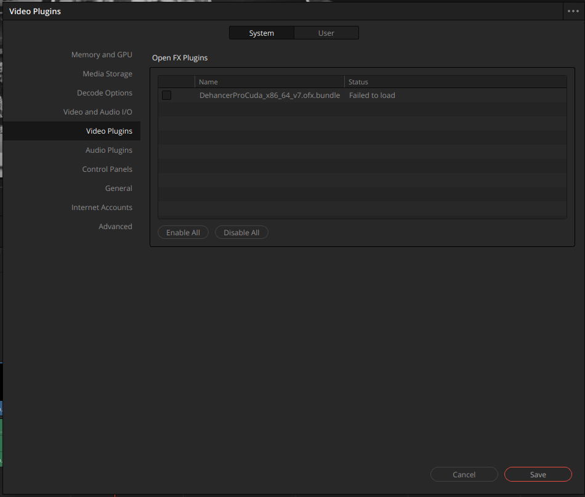Open Memory and GPU settings
585x497 pixels.
(102, 54)
